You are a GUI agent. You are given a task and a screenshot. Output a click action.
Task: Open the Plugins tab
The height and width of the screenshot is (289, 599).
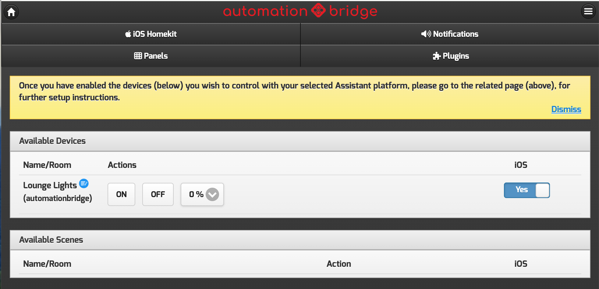click(x=450, y=56)
